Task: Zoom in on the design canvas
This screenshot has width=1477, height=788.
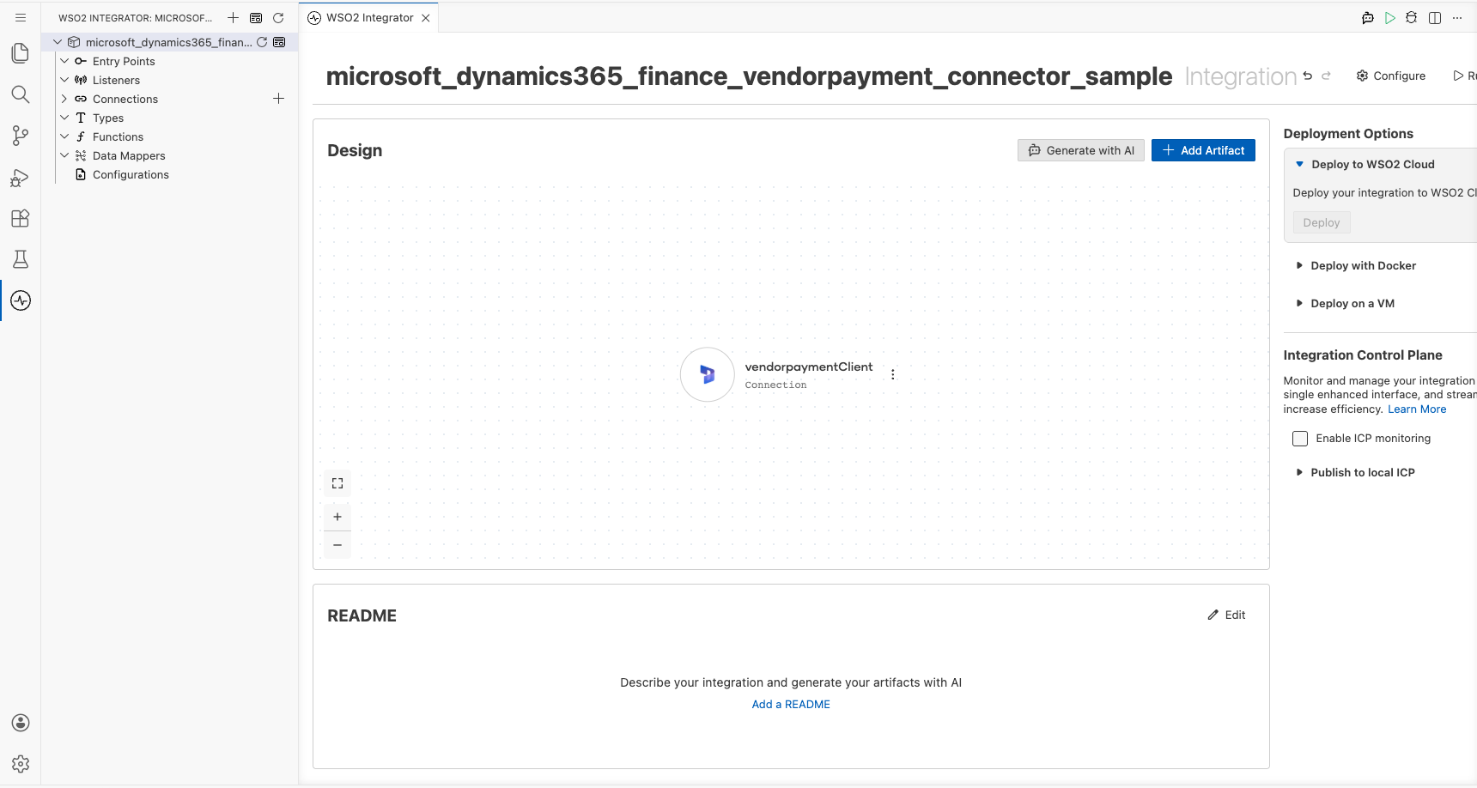Action: point(337,517)
